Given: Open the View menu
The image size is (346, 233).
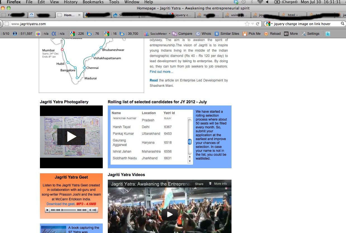Looking at the screenshot, I should pos(54,2).
